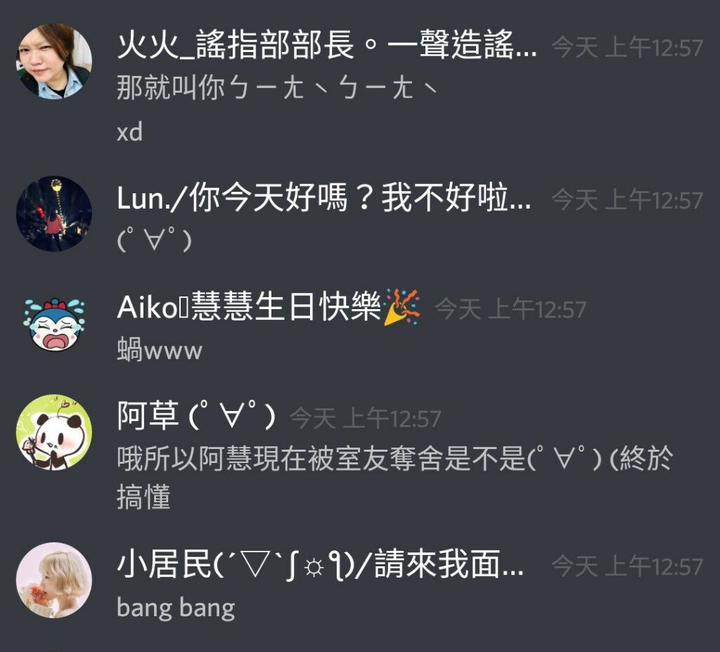Click message 哦所以阿慧現在被室友奪舍
Viewport: 720px width, 652px height.
click(x=395, y=477)
